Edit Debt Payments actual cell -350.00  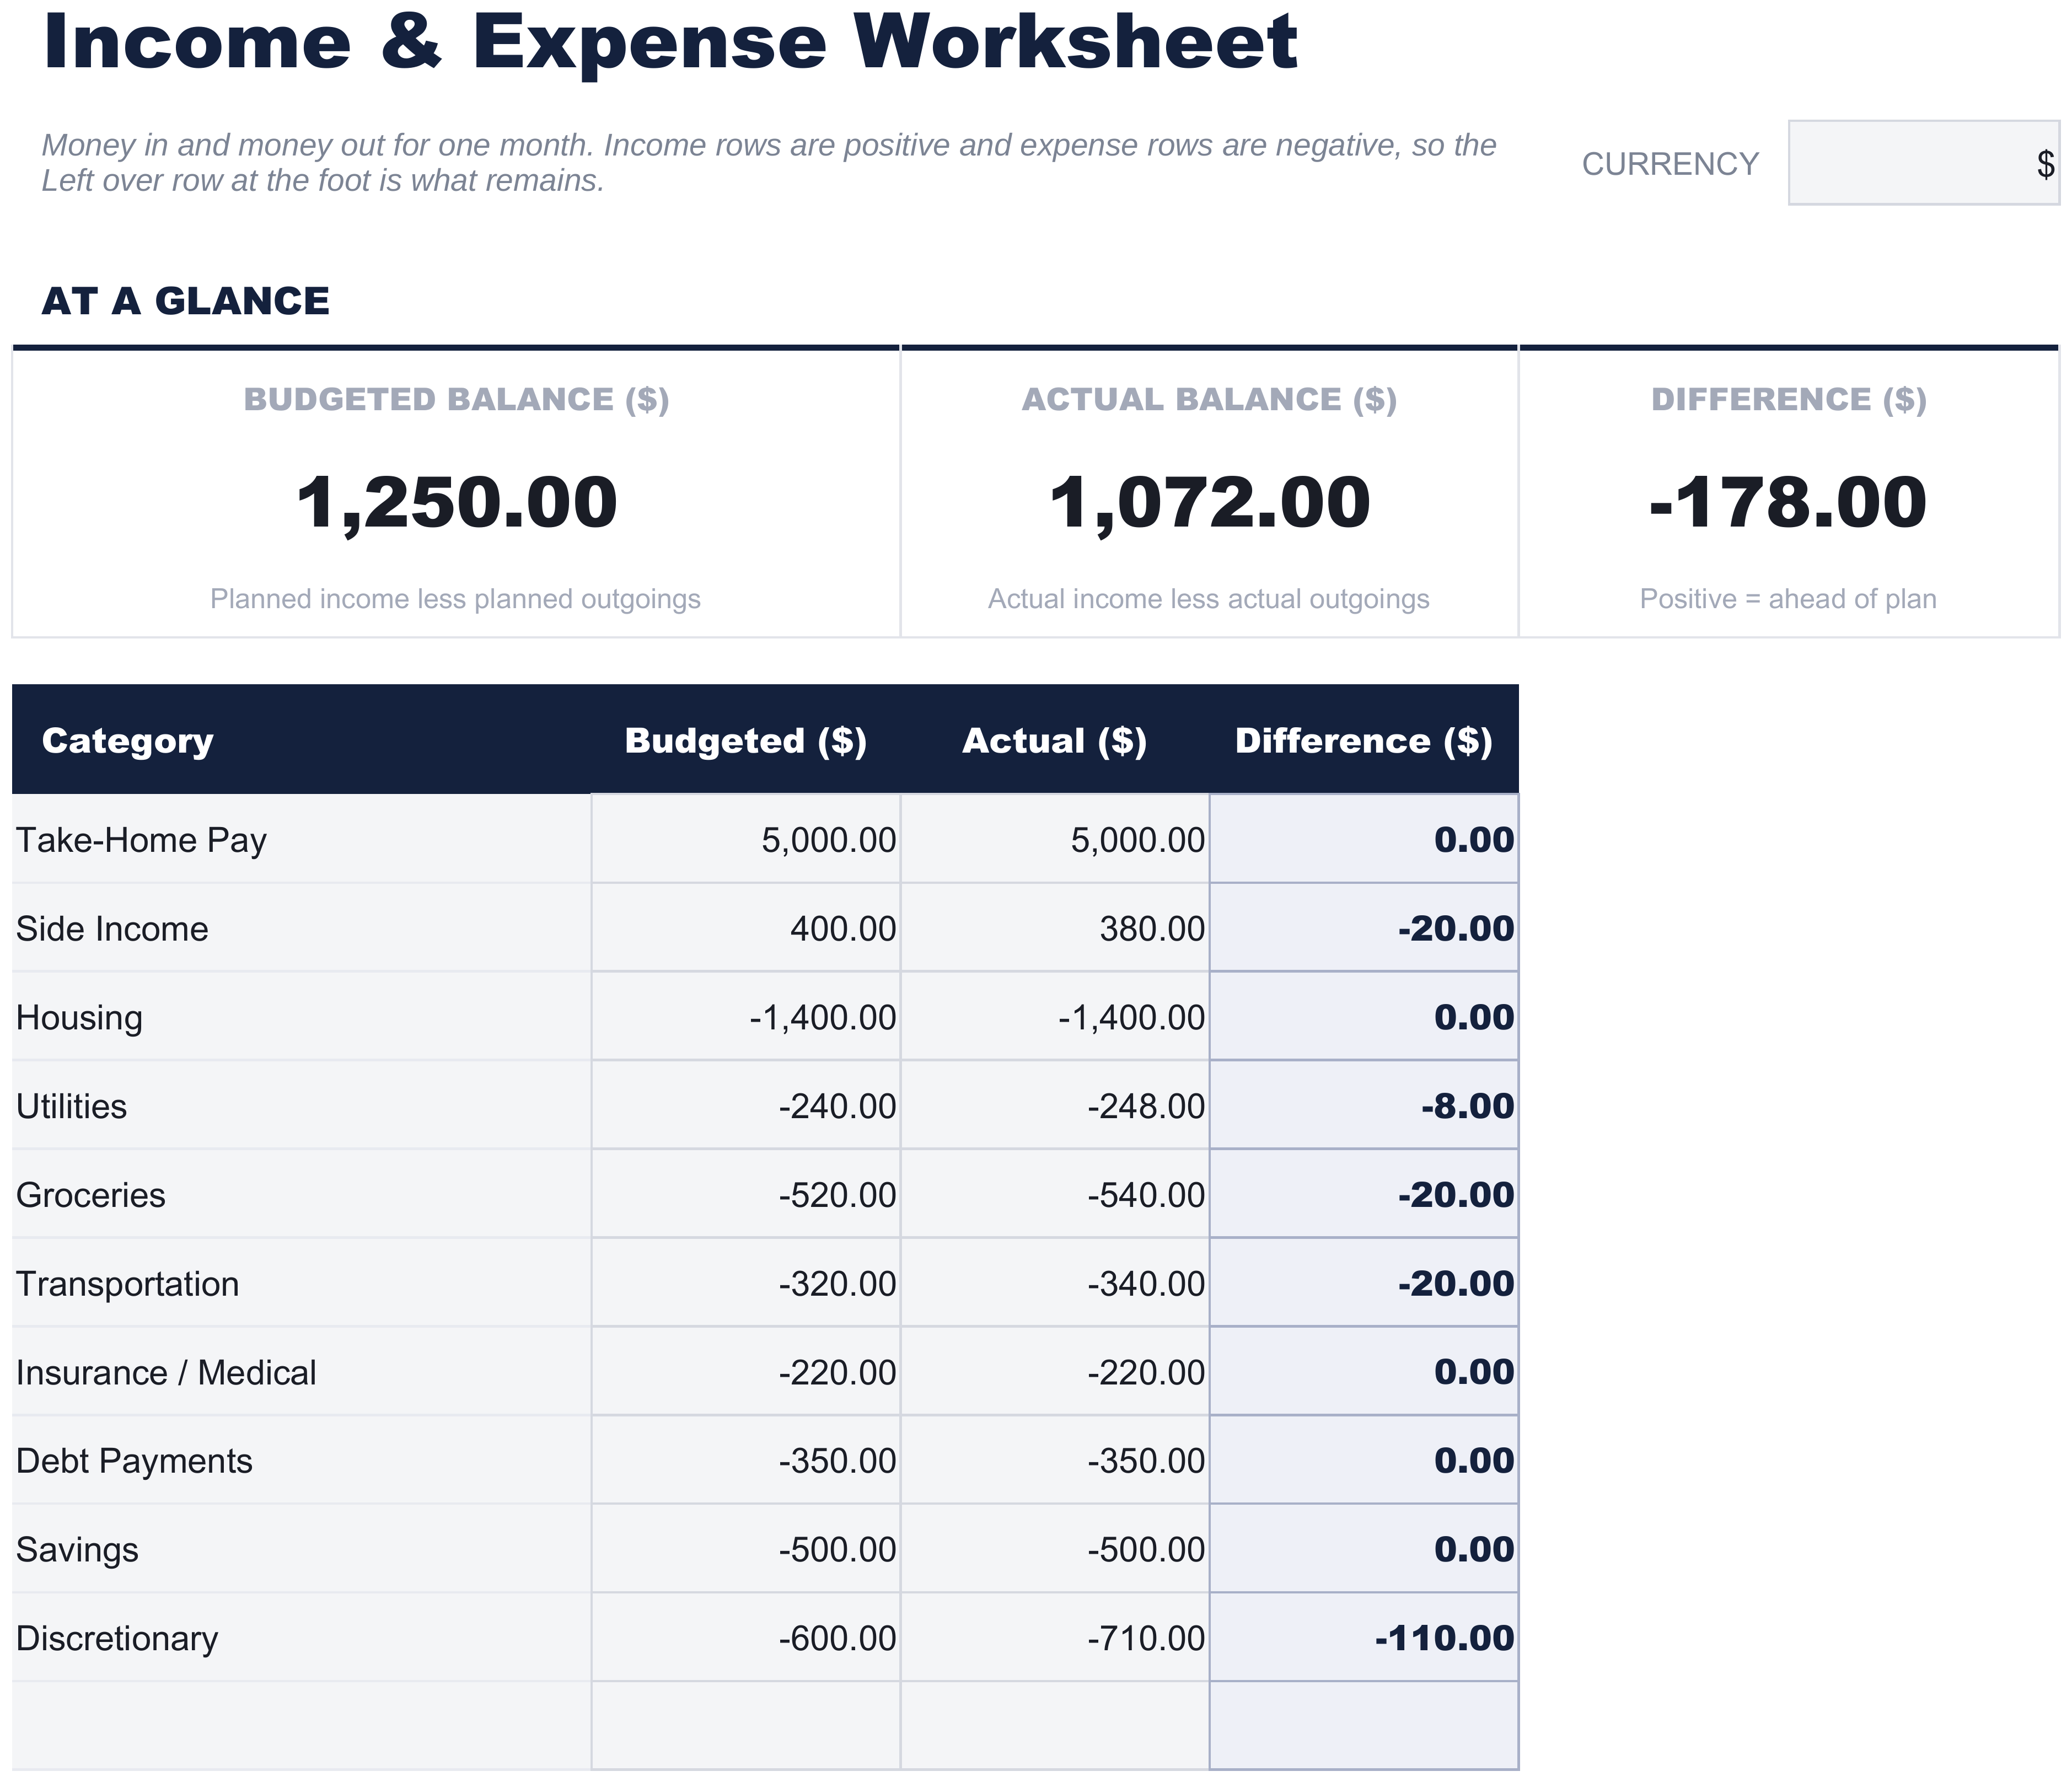1055,1460
